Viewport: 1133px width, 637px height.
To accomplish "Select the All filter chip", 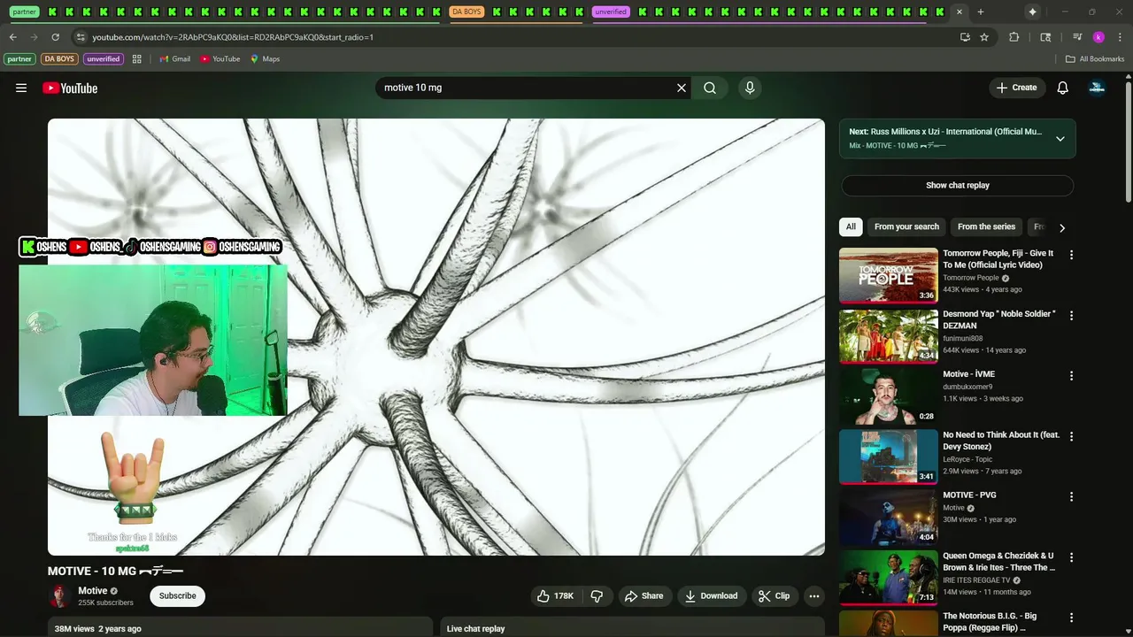I will click(851, 227).
